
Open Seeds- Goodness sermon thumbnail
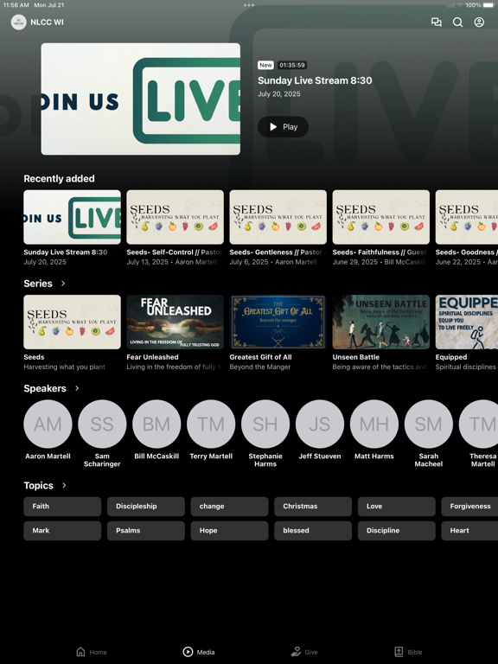(467, 217)
